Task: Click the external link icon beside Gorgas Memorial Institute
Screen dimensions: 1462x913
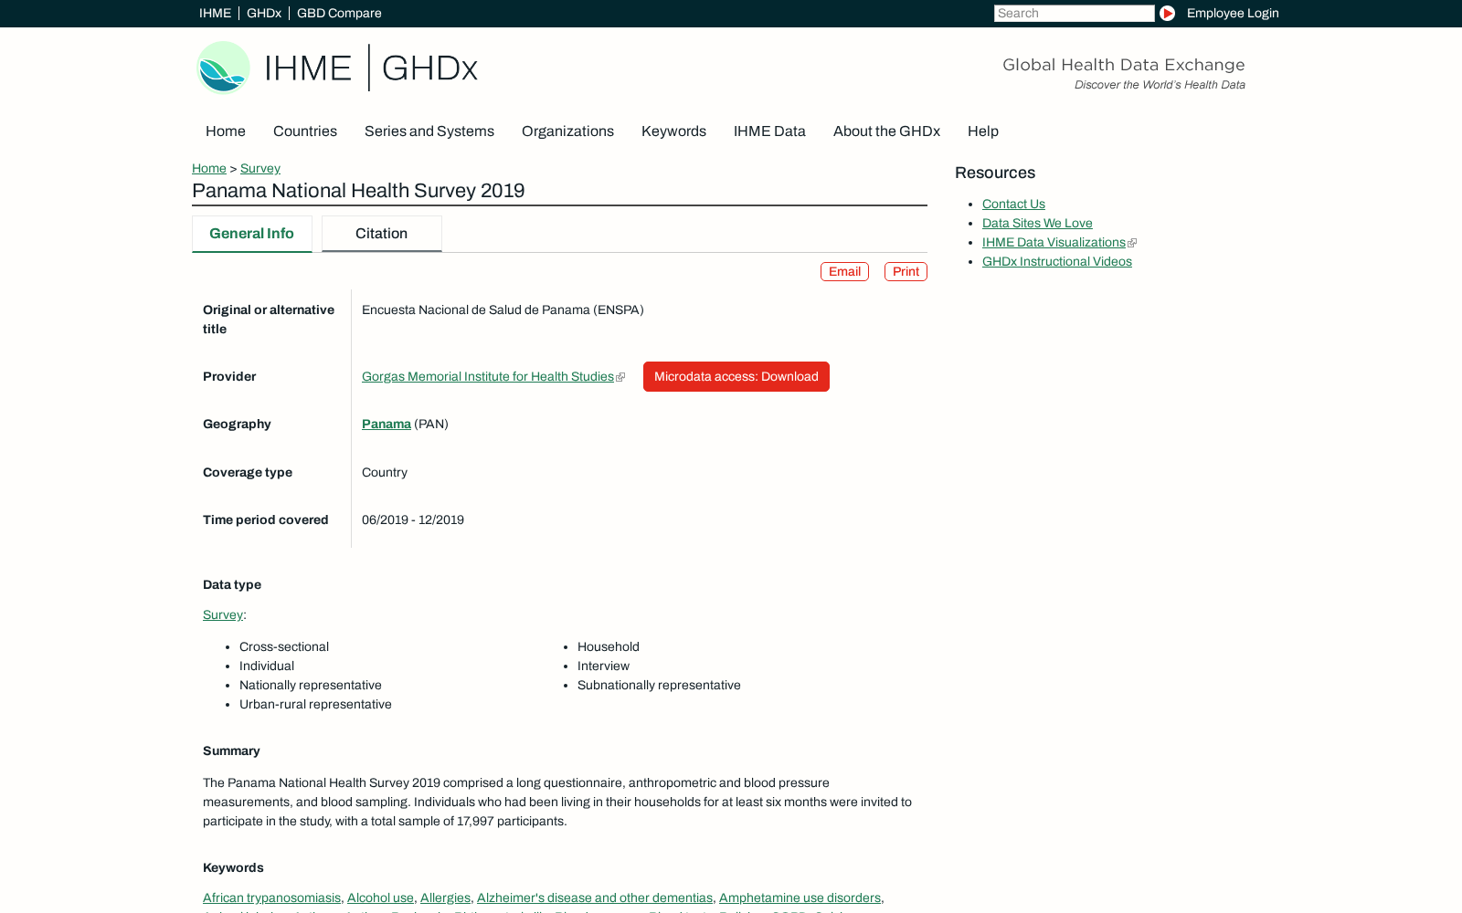Action: tap(620, 377)
